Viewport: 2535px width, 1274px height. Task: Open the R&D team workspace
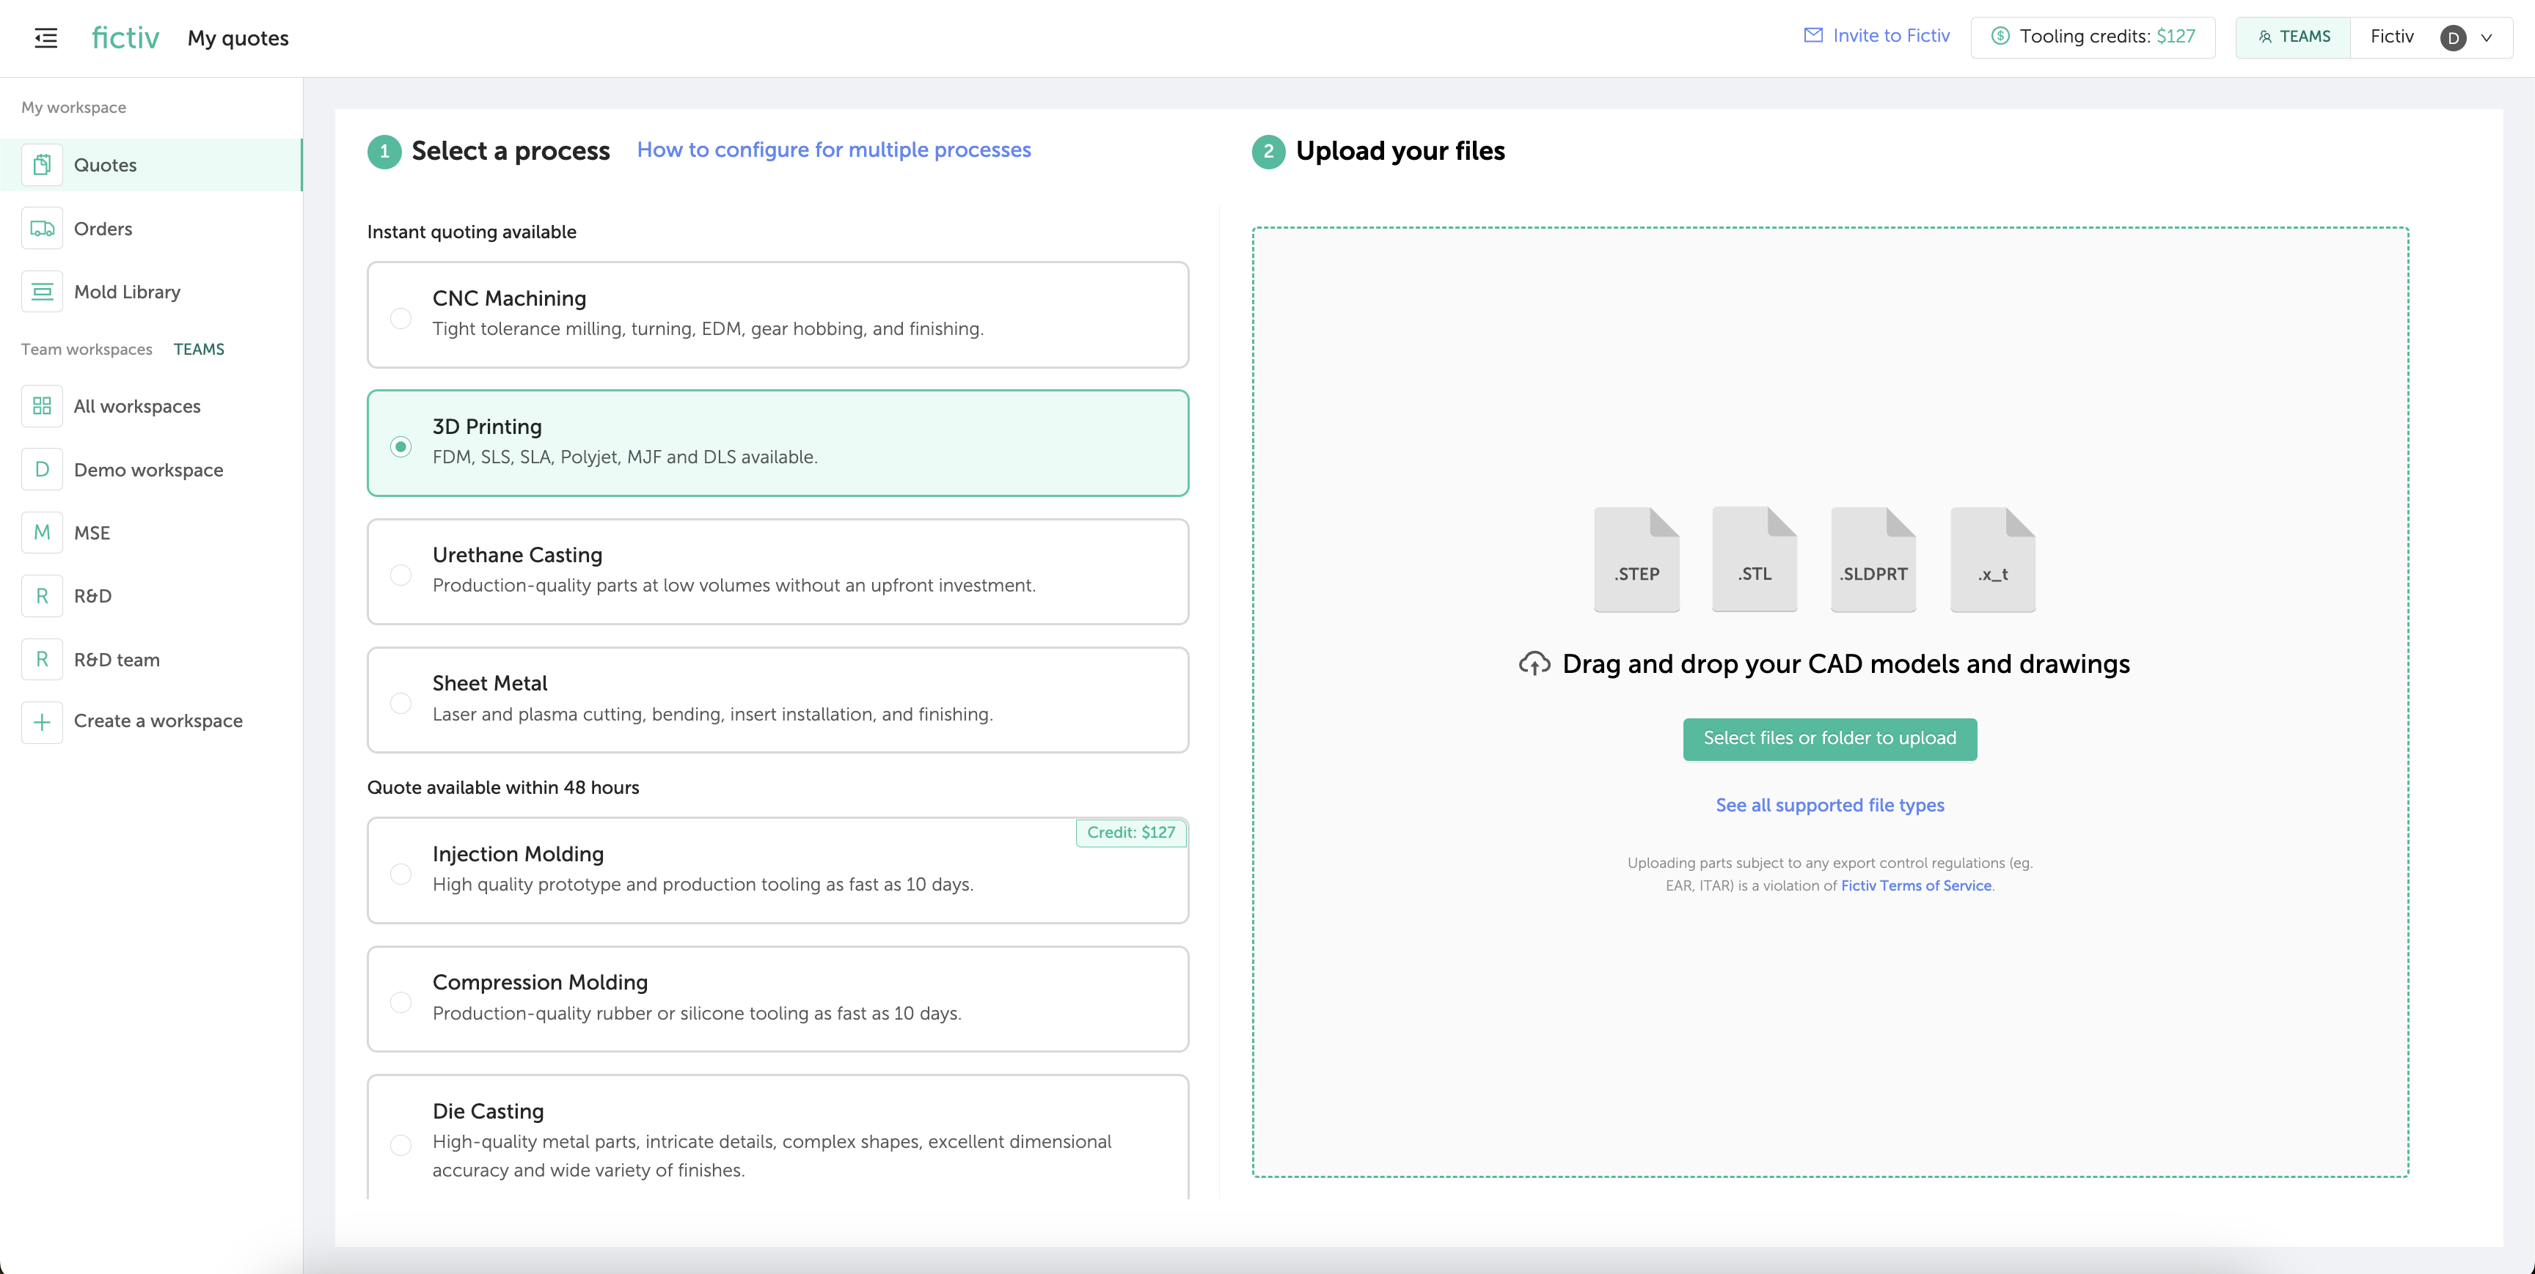(116, 659)
